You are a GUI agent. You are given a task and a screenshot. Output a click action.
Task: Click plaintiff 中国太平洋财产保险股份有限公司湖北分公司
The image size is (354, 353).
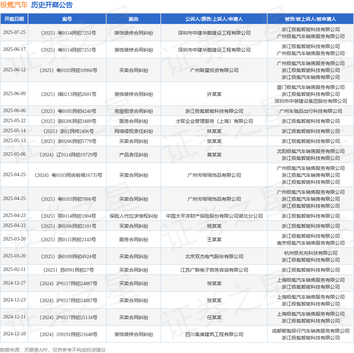pyautogui.click(x=214, y=216)
